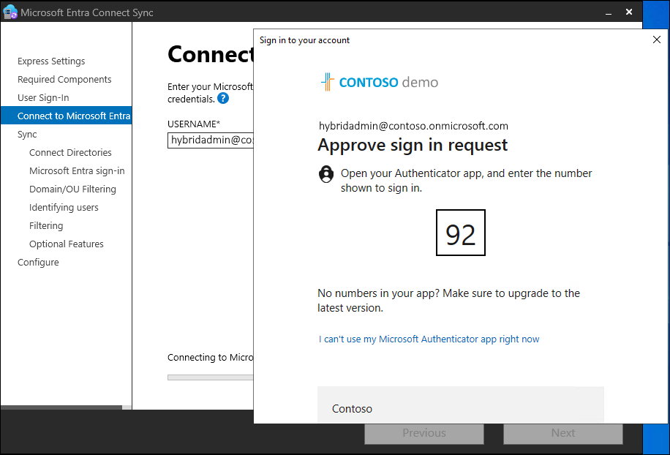
Task: Select Express Settings in the sidebar
Action: tap(51, 61)
